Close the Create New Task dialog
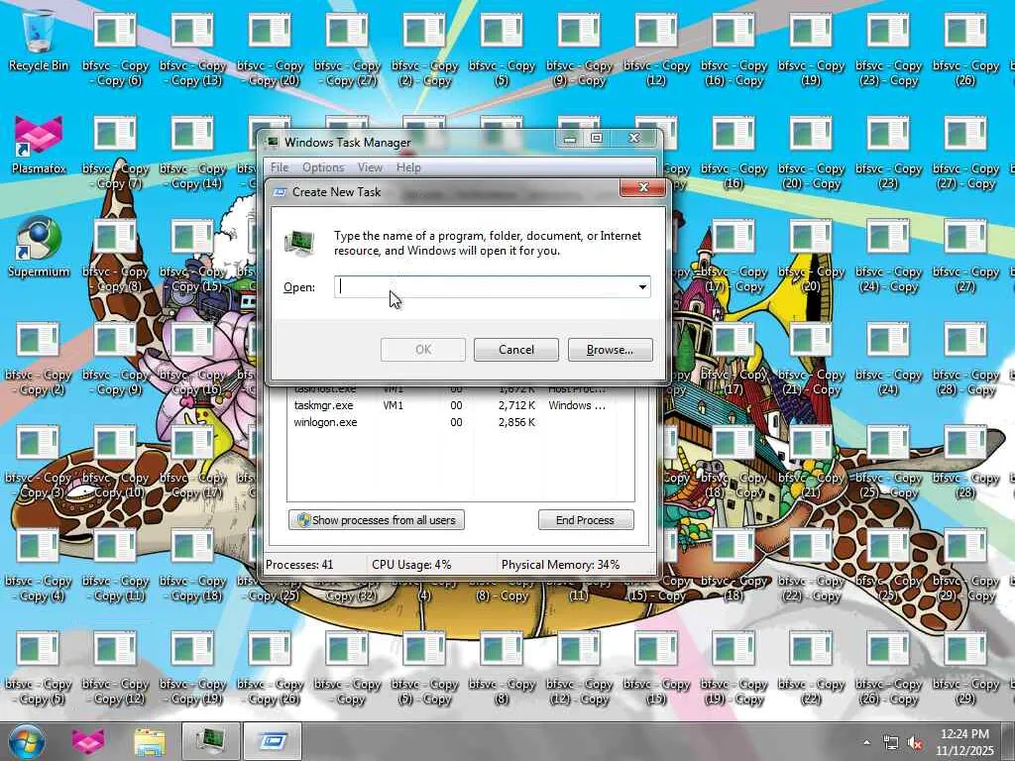Image resolution: width=1015 pixels, height=761 pixels. (642, 187)
